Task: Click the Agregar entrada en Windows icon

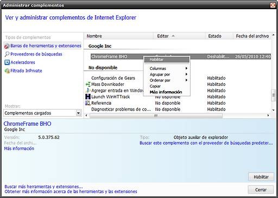Action: pyautogui.click(x=88, y=91)
